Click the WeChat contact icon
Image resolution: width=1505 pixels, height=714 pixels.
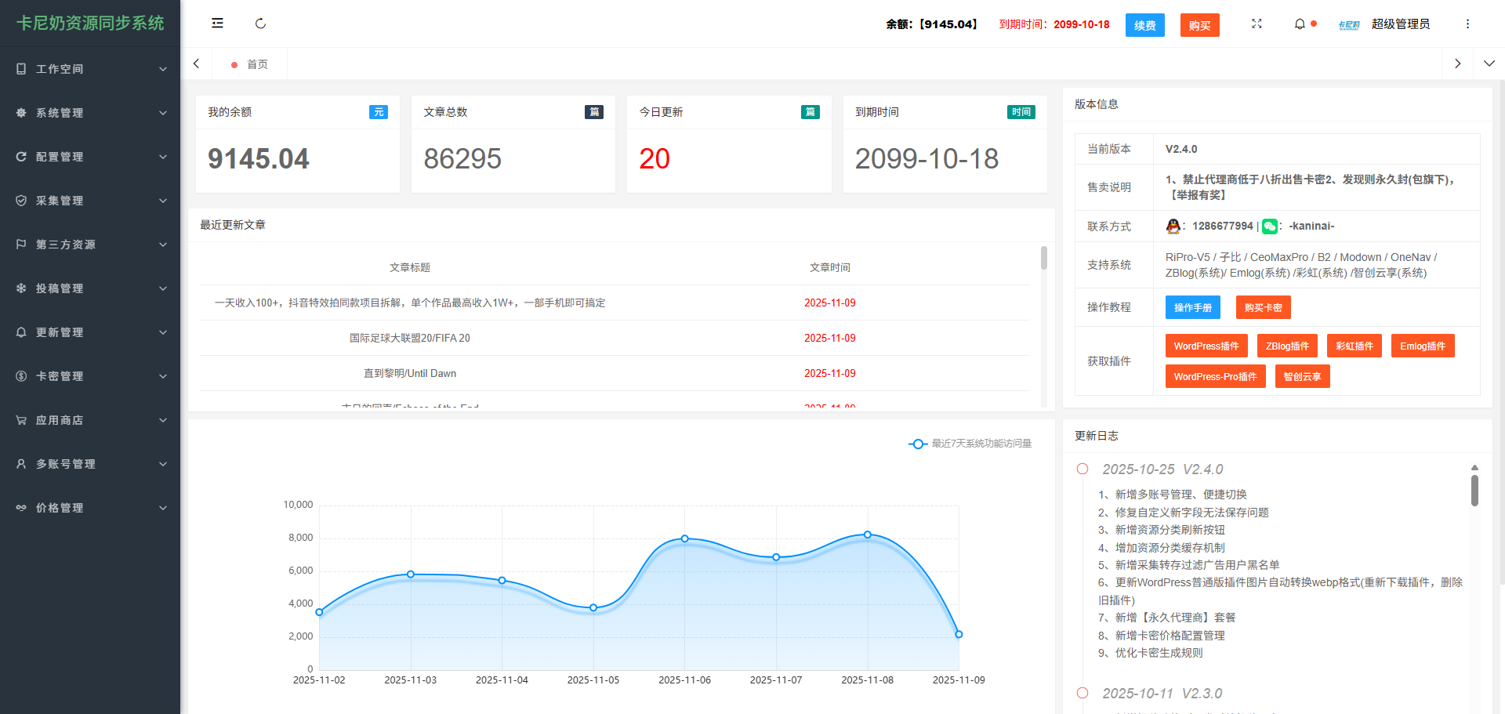[1270, 227]
